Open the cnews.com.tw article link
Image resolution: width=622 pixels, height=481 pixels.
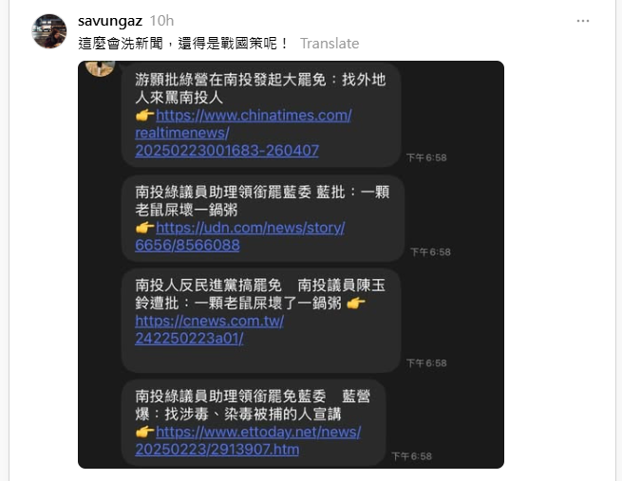click(x=210, y=329)
